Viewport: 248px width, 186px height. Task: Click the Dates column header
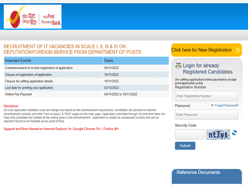[x=136, y=60]
